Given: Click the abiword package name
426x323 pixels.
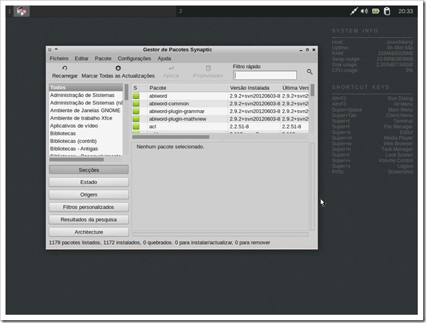Looking at the screenshot, I should click(158, 96).
